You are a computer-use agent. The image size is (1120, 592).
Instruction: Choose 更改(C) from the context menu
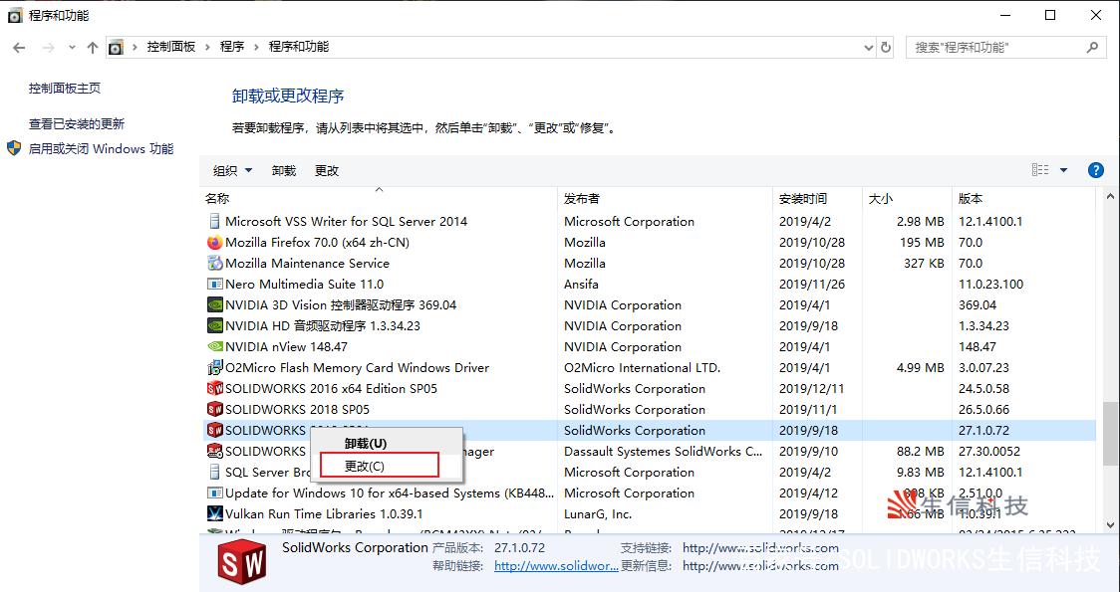380,466
